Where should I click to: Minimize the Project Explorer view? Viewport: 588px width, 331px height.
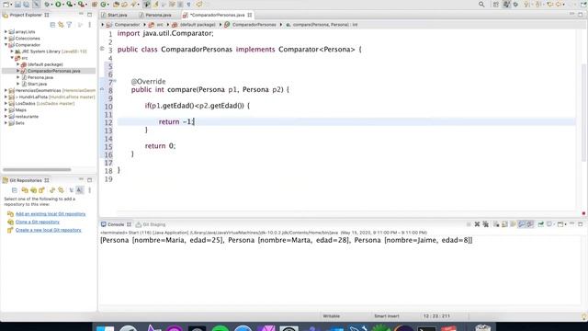(81, 15)
